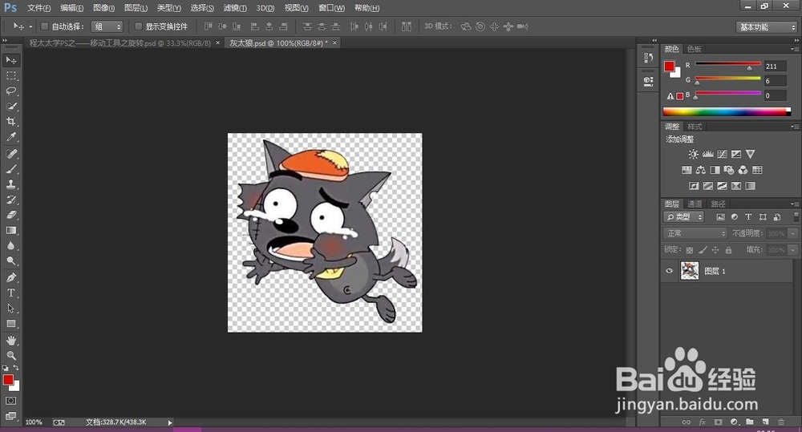Open the 不透明度 opacity dropdown arrow
802x432 pixels.
793,233
